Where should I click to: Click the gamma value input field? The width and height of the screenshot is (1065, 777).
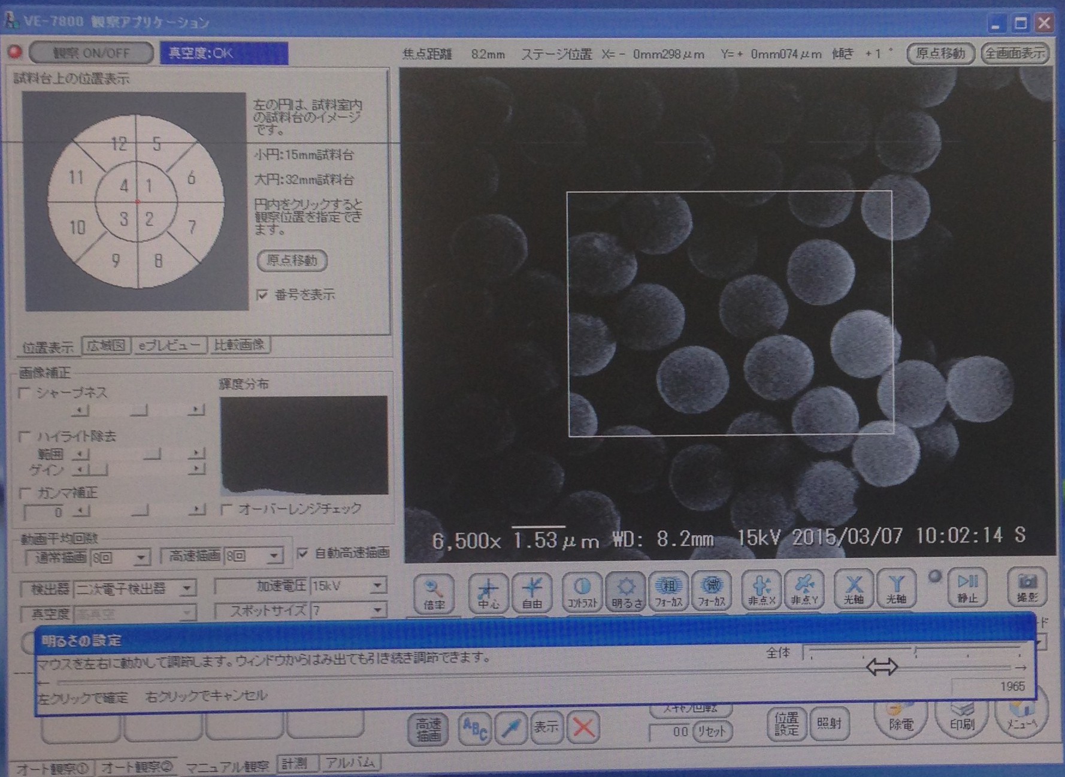pos(44,512)
